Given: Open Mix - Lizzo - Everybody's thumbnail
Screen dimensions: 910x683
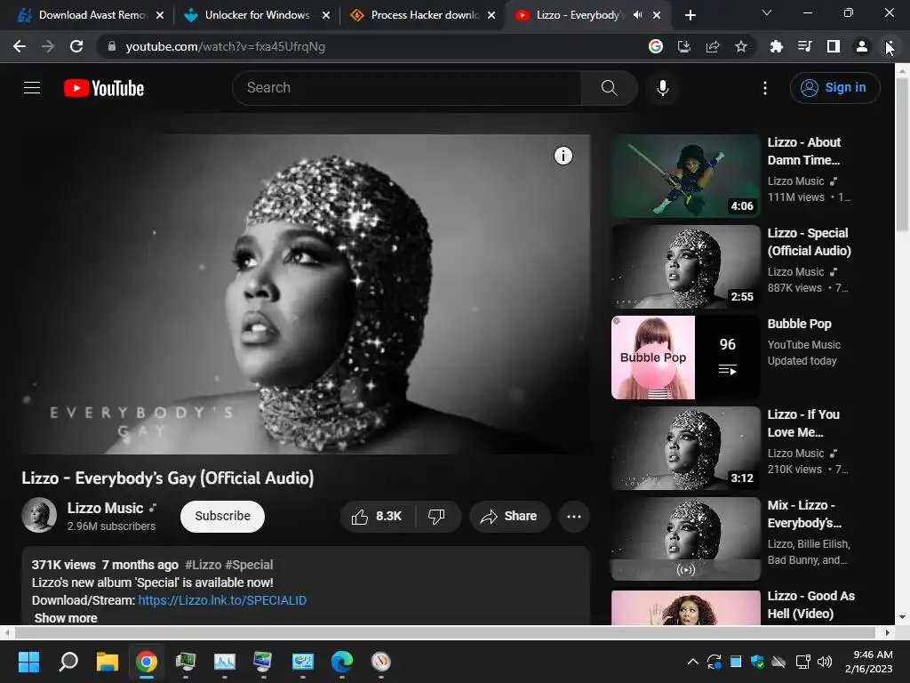Looking at the screenshot, I should (x=685, y=538).
